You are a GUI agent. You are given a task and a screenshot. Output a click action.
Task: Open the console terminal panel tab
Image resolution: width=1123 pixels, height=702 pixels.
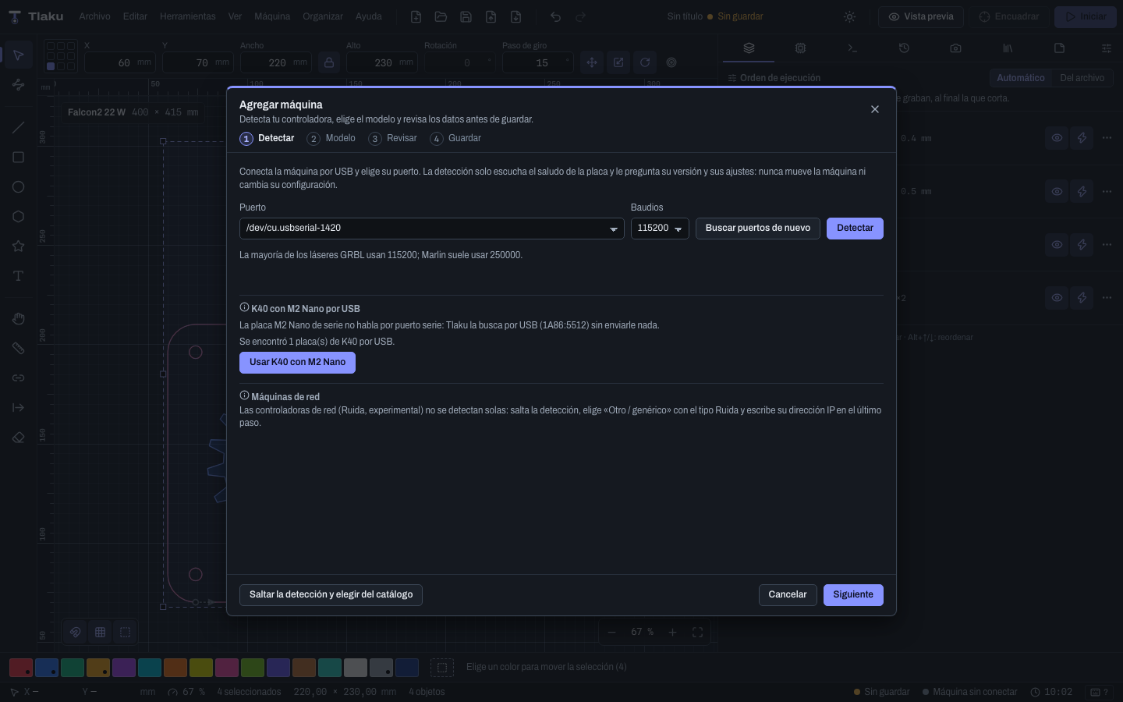[x=852, y=48]
